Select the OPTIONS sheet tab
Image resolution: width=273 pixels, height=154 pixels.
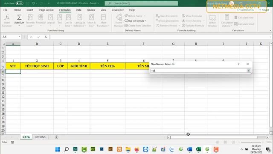tap(40, 137)
